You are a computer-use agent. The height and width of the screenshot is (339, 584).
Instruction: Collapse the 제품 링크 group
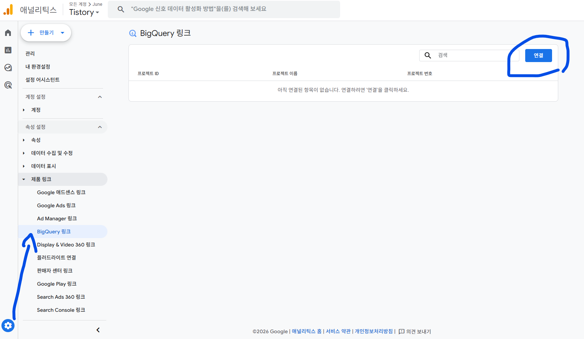24,179
